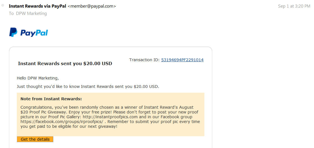
Task: Click the PayPal double-P emblem
Action: pyautogui.click(x=13, y=32)
